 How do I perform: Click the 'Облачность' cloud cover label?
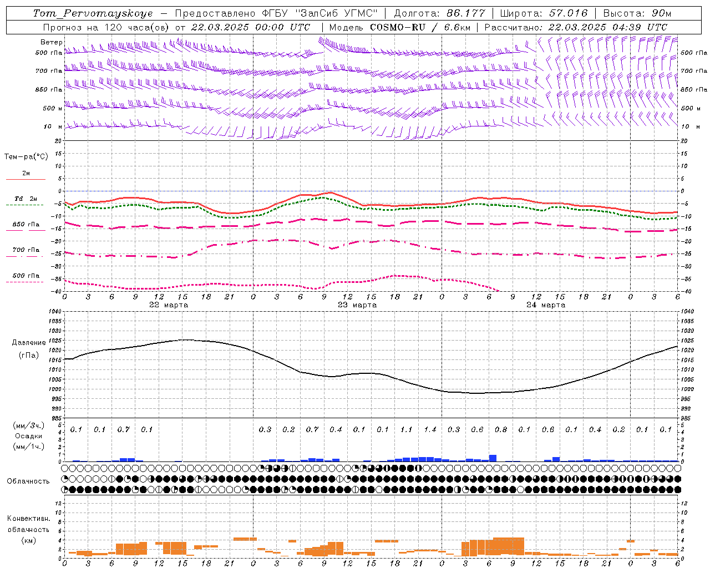coord(28,481)
